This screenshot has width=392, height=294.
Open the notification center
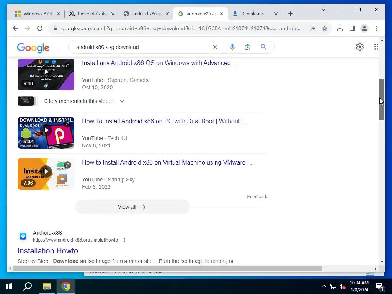(380, 287)
